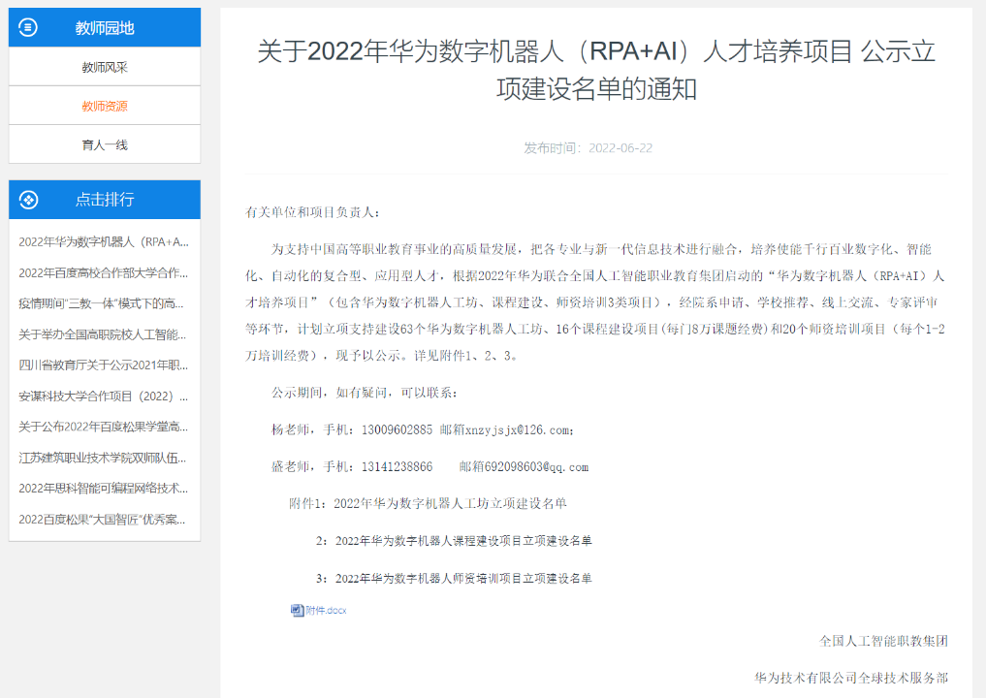Click the 公示期间，如有疑问 line
Image resolution: width=986 pixels, height=698 pixels.
coord(365,393)
